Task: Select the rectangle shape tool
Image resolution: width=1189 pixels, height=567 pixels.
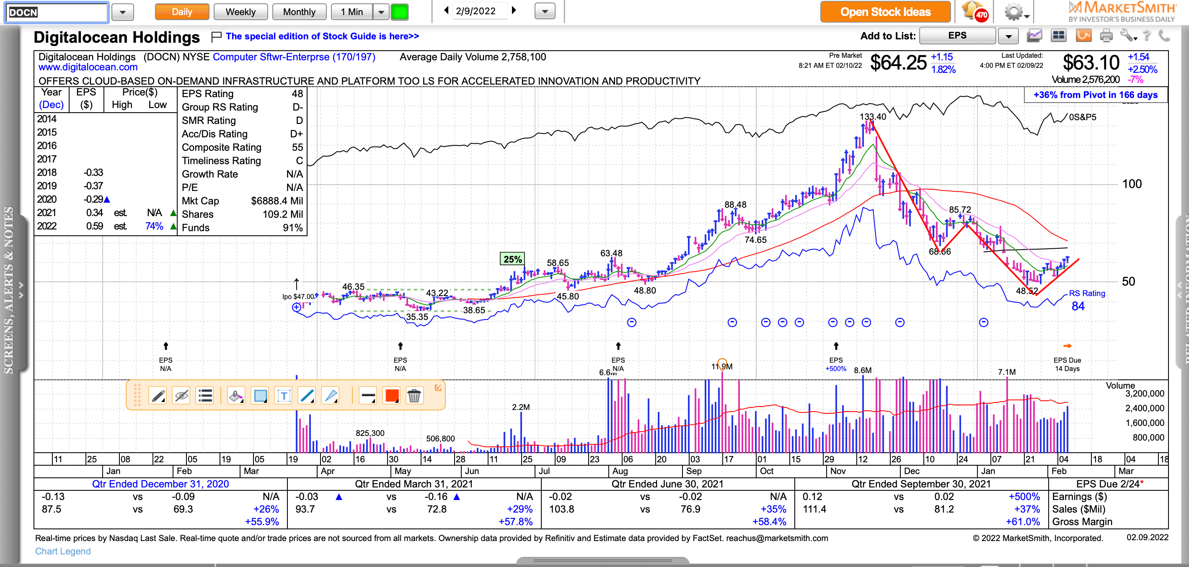Action: coord(260,395)
